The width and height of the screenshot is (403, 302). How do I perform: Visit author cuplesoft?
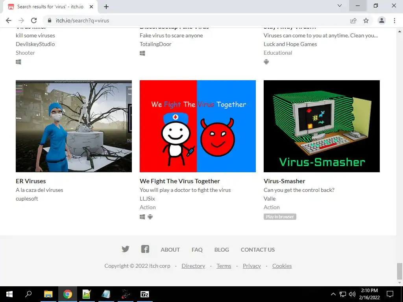pyautogui.click(x=27, y=199)
